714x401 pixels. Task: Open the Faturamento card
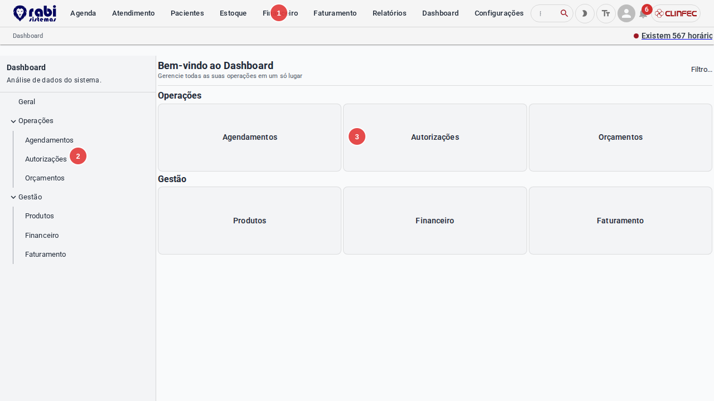click(620, 221)
